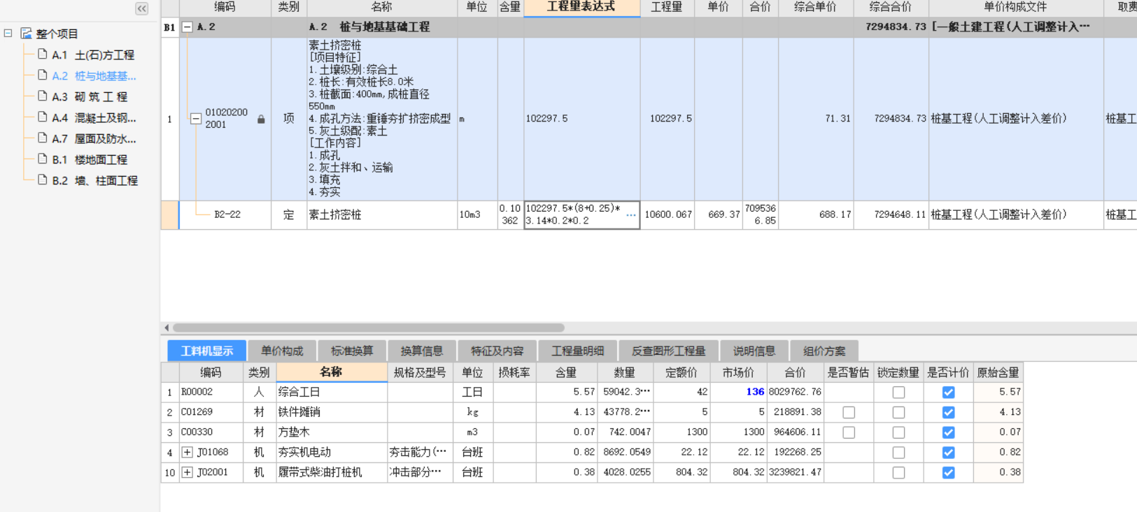The width and height of the screenshot is (1137, 512).
Task: Uncheck 是否计价 for 夯实机电动
Action: (x=948, y=453)
